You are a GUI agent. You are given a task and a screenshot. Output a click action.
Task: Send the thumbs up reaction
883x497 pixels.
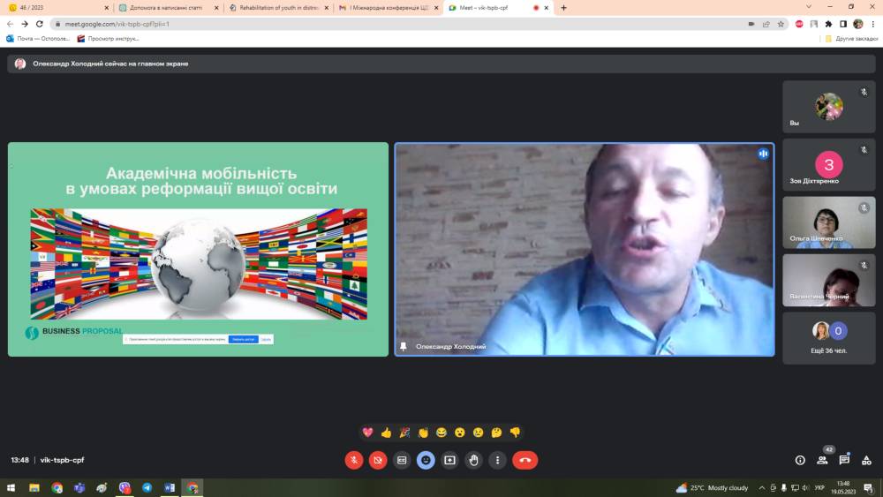(x=386, y=433)
